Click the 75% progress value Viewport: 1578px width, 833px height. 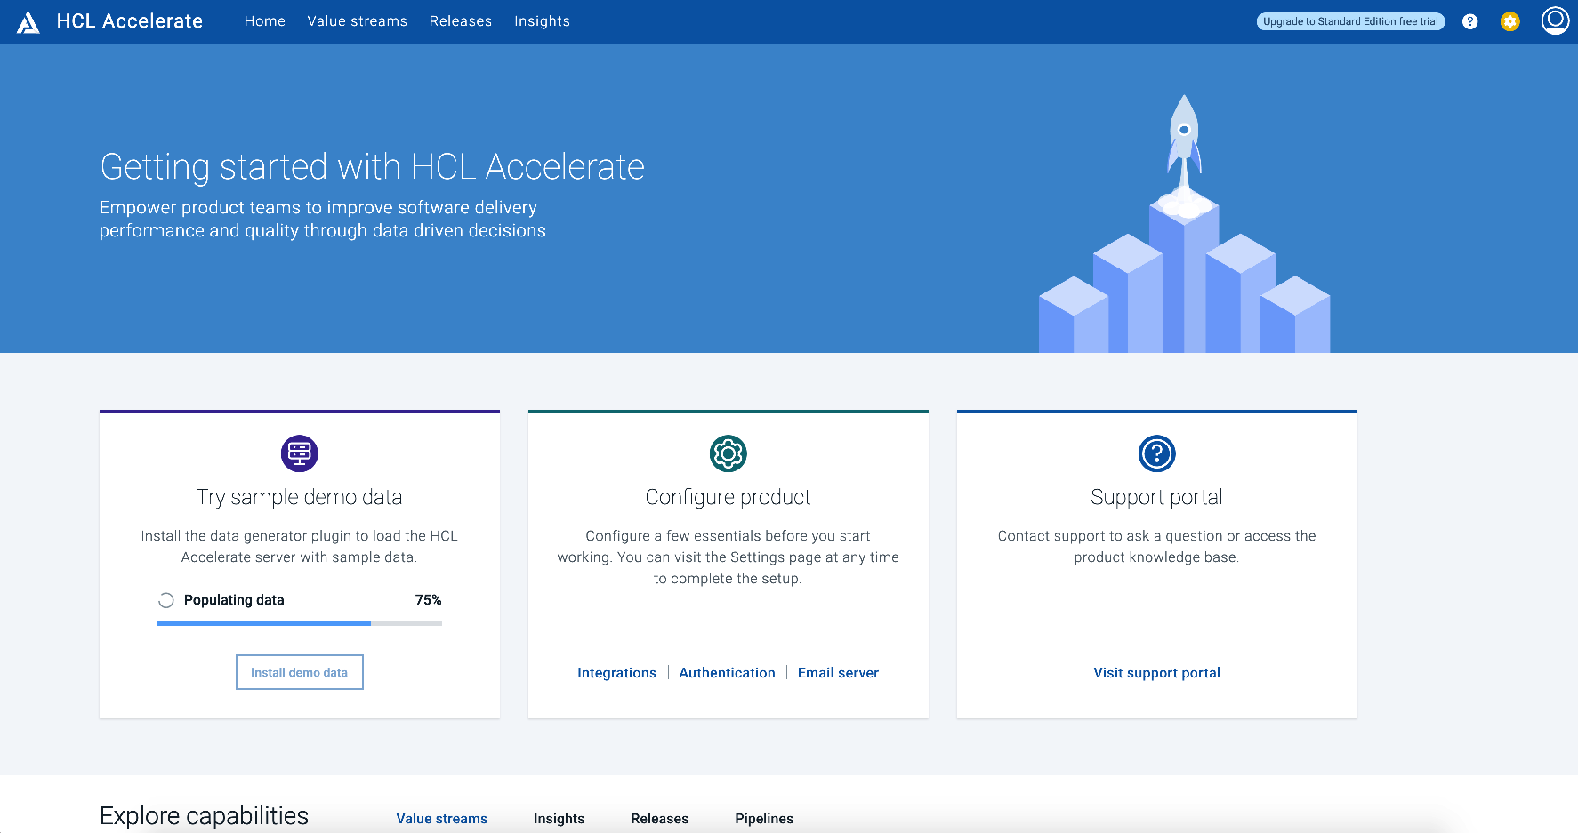429,600
